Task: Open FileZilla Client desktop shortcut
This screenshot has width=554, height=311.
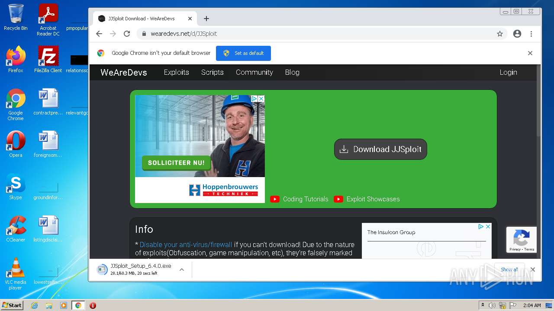Action: [x=48, y=60]
